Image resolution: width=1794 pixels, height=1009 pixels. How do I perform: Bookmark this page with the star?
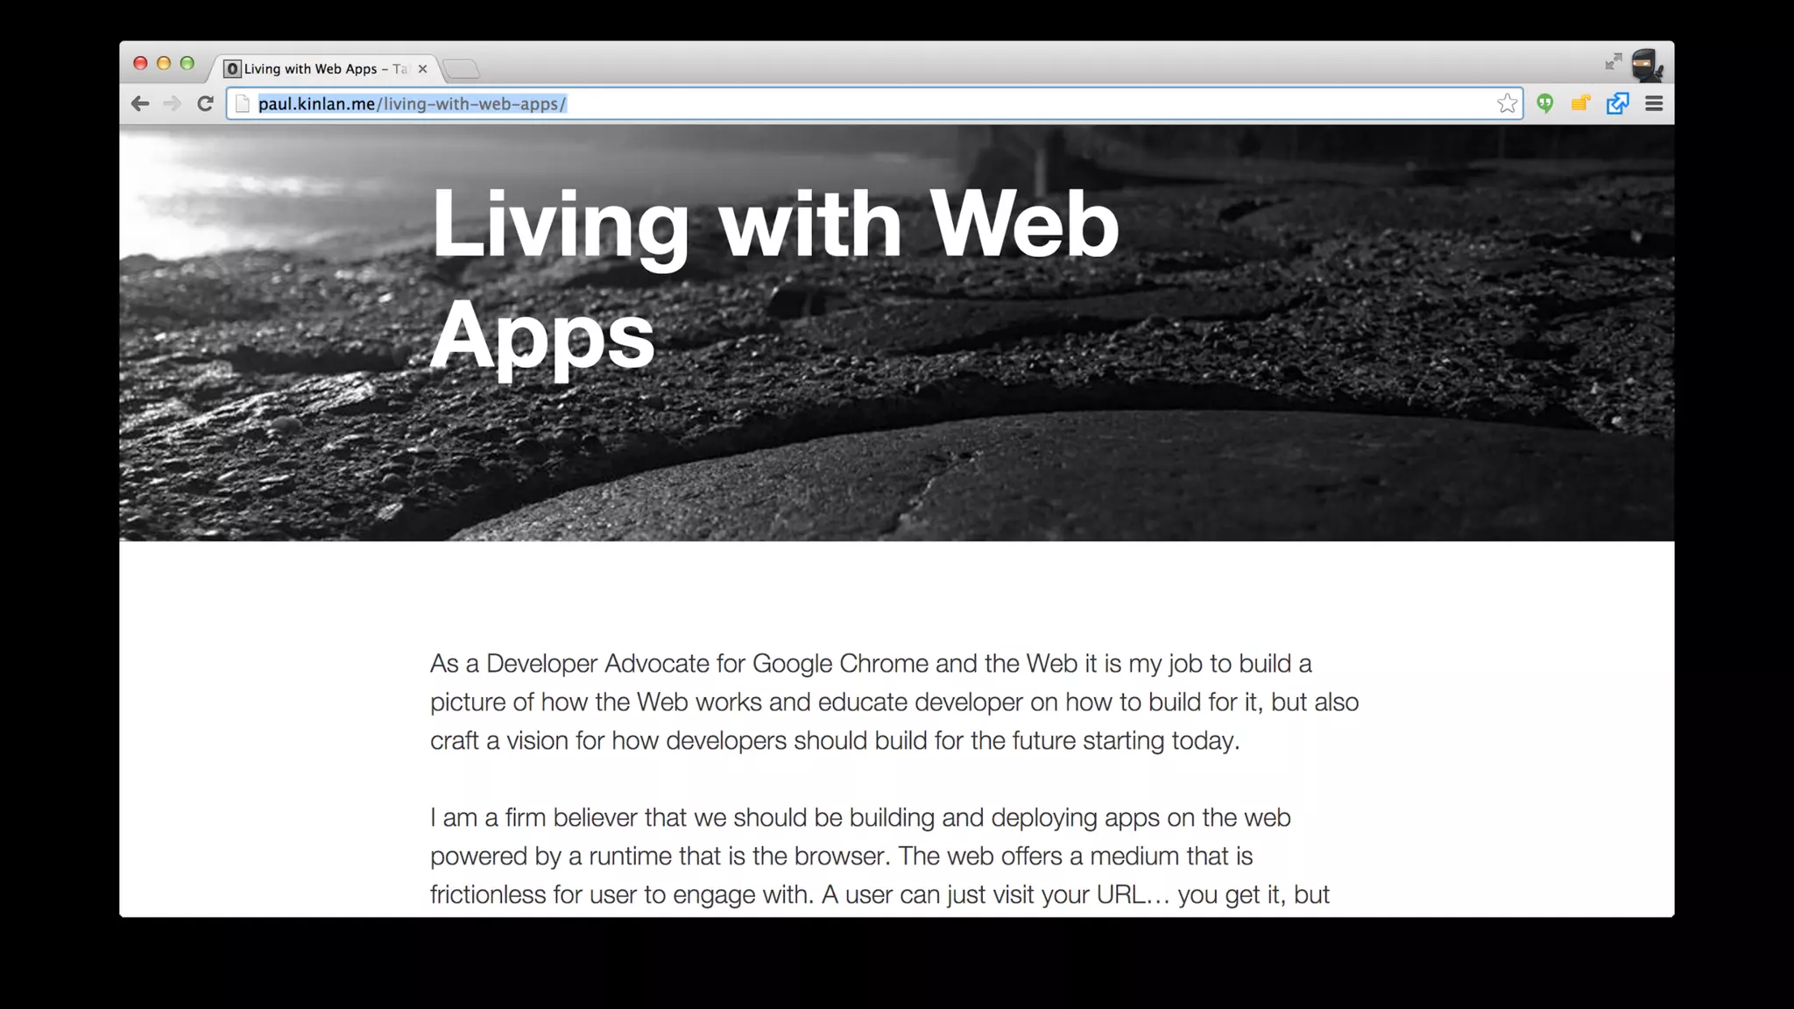click(1507, 104)
